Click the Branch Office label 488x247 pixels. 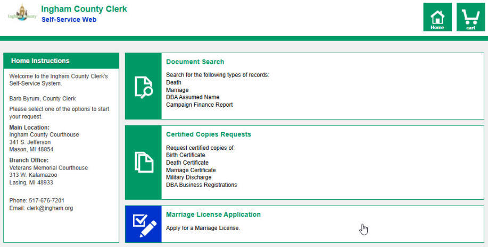click(x=29, y=160)
